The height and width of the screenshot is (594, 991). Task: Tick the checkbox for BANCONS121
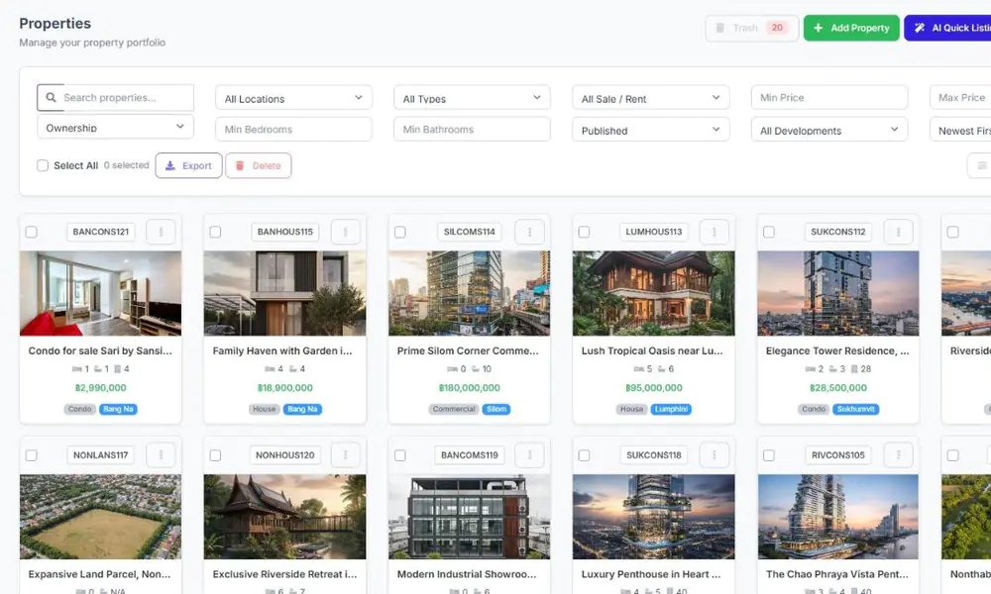pyautogui.click(x=31, y=232)
